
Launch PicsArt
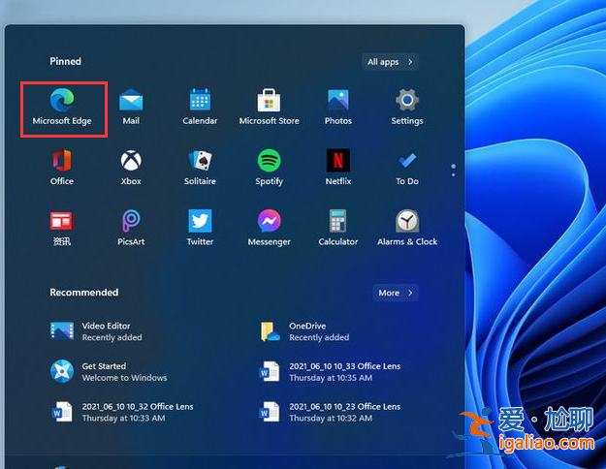pyautogui.click(x=131, y=228)
